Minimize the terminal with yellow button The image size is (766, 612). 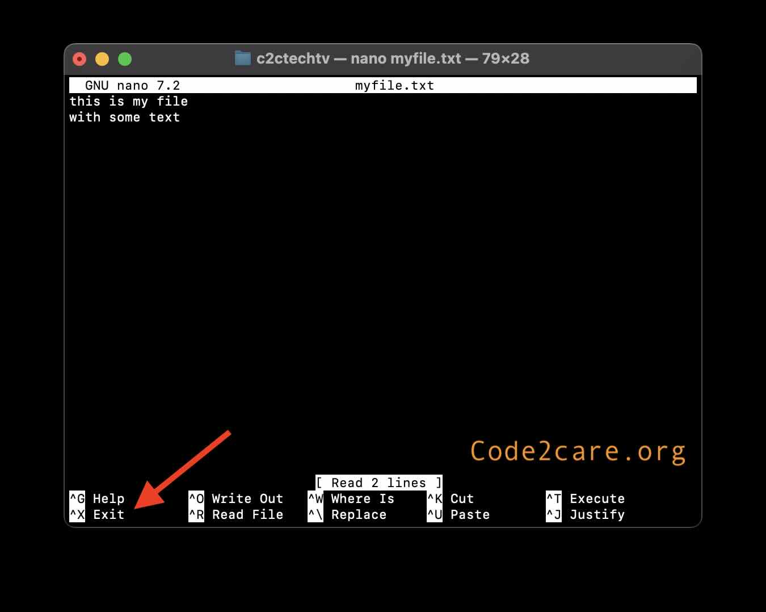pyautogui.click(x=102, y=58)
